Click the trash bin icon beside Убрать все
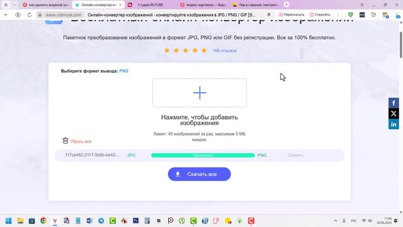This screenshot has height=227, width=403. pos(65,141)
